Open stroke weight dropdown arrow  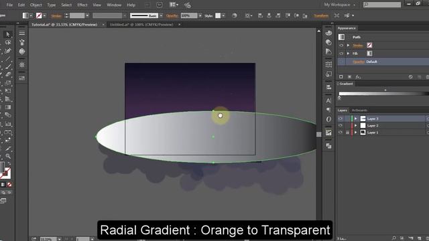pos(87,15)
